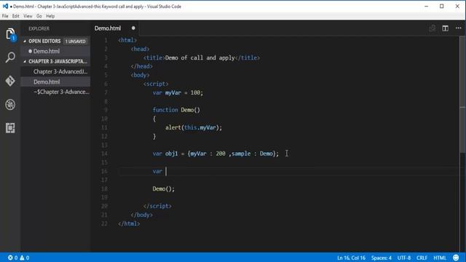
Task: Click the warnings triangle in status bar
Action: pos(22,258)
